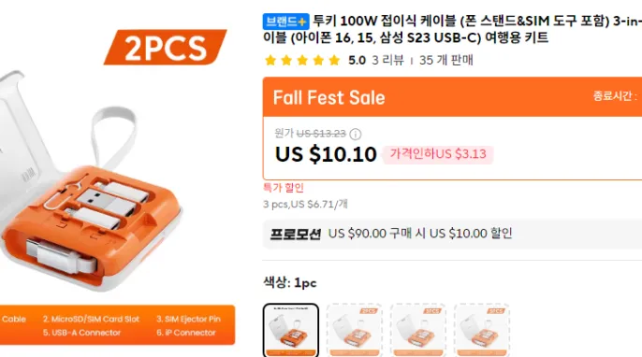
Task: Click the 프로모션 US $90.00 discount bar
Action: [452, 234]
